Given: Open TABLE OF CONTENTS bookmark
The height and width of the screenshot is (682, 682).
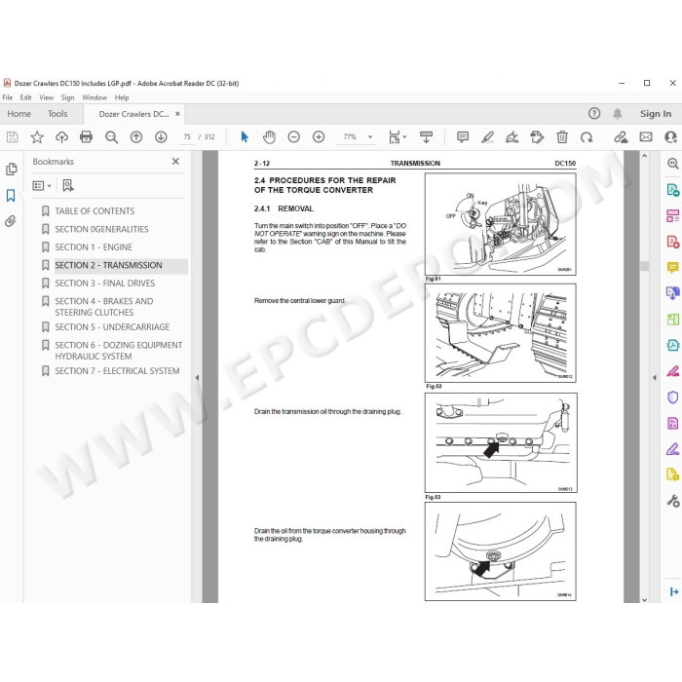Looking at the screenshot, I should (x=95, y=211).
